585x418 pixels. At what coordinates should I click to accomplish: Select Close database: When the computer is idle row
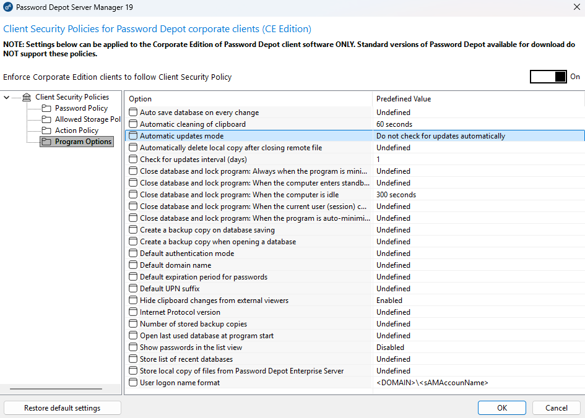click(x=355, y=195)
